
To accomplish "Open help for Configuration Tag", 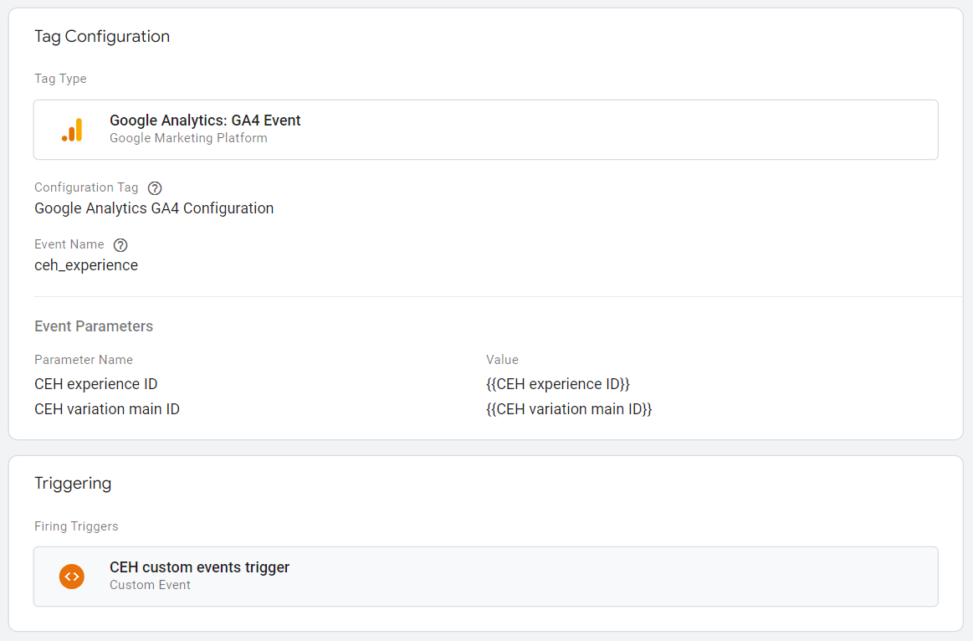I will coord(155,188).
